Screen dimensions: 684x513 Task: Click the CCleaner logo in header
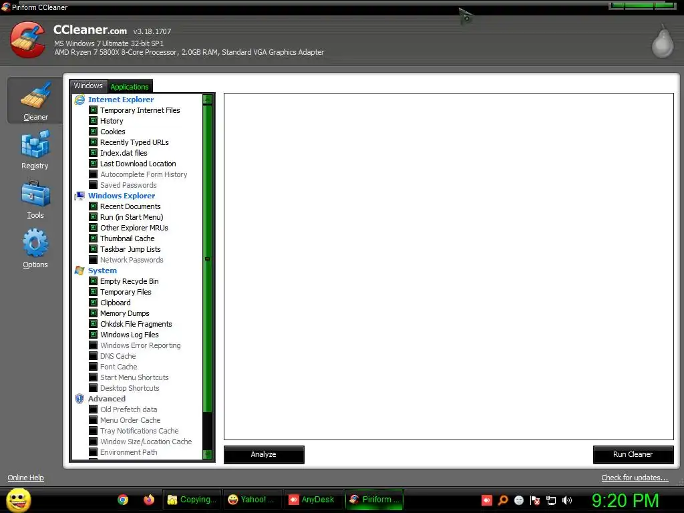tap(28, 40)
